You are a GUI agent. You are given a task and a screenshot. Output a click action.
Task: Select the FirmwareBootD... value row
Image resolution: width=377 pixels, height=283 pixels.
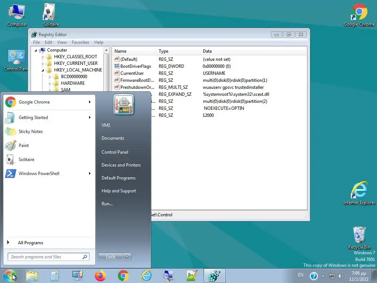tap(137, 80)
